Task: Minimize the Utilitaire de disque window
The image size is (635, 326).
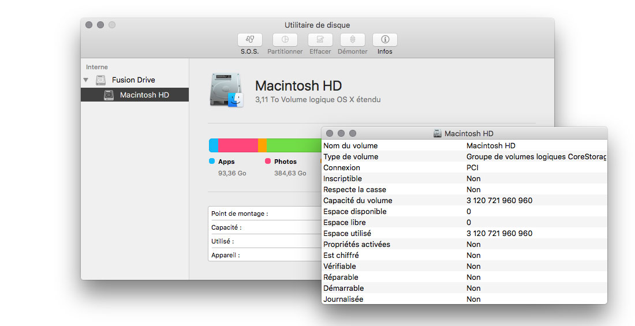Action: click(x=100, y=25)
